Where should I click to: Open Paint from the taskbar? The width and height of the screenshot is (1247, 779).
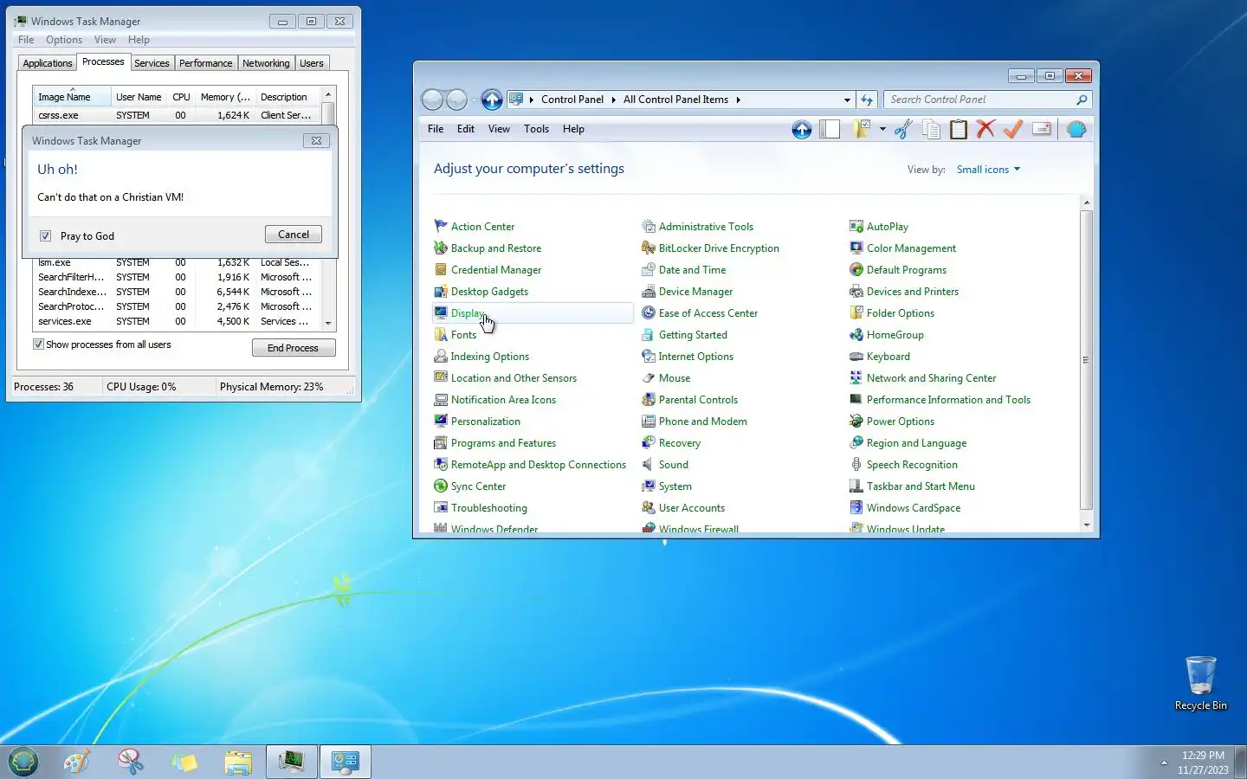click(76, 762)
